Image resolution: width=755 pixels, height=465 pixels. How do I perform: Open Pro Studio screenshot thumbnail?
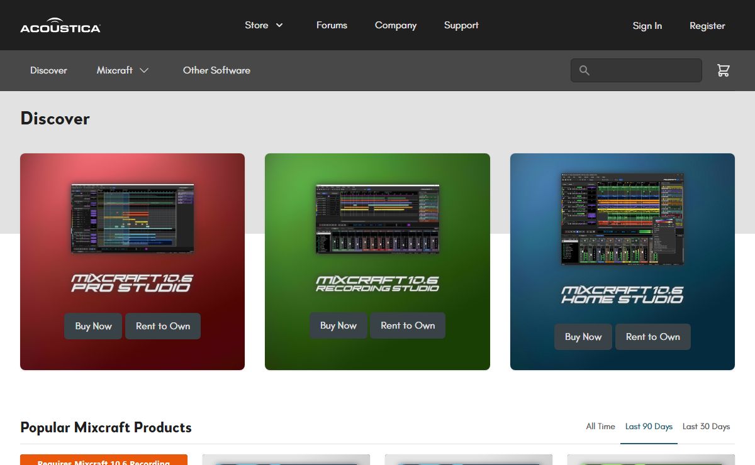(x=132, y=218)
